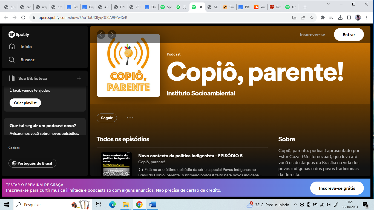Navigate back with left arrow button
The width and height of the screenshot is (374, 210).
pos(101,34)
